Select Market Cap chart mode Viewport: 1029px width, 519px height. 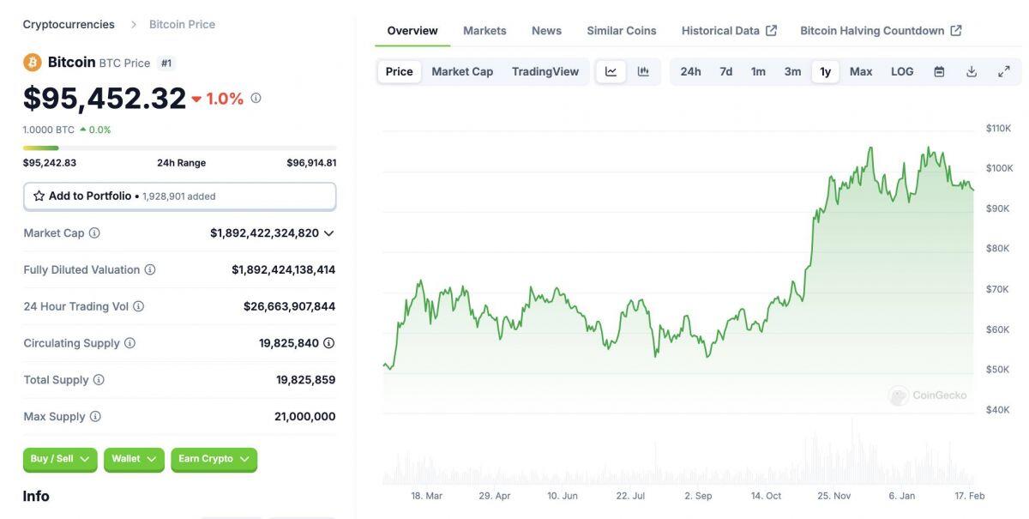click(x=462, y=71)
